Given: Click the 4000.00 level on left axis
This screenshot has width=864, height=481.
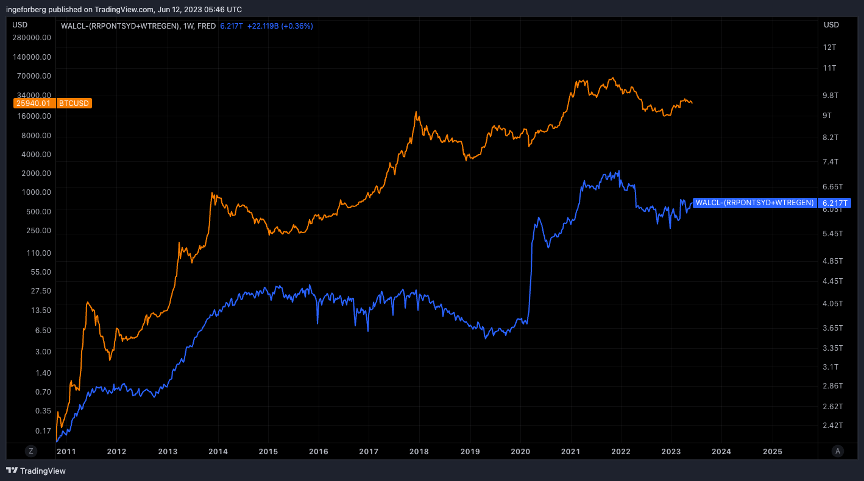Looking at the screenshot, I should point(36,154).
